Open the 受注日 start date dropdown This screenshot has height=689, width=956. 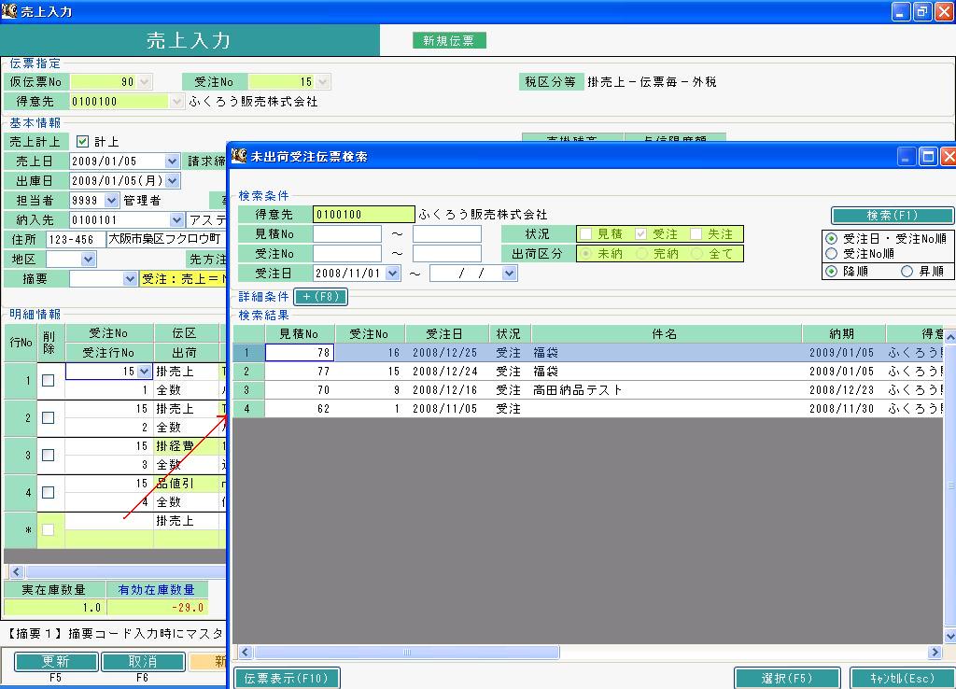point(393,274)
